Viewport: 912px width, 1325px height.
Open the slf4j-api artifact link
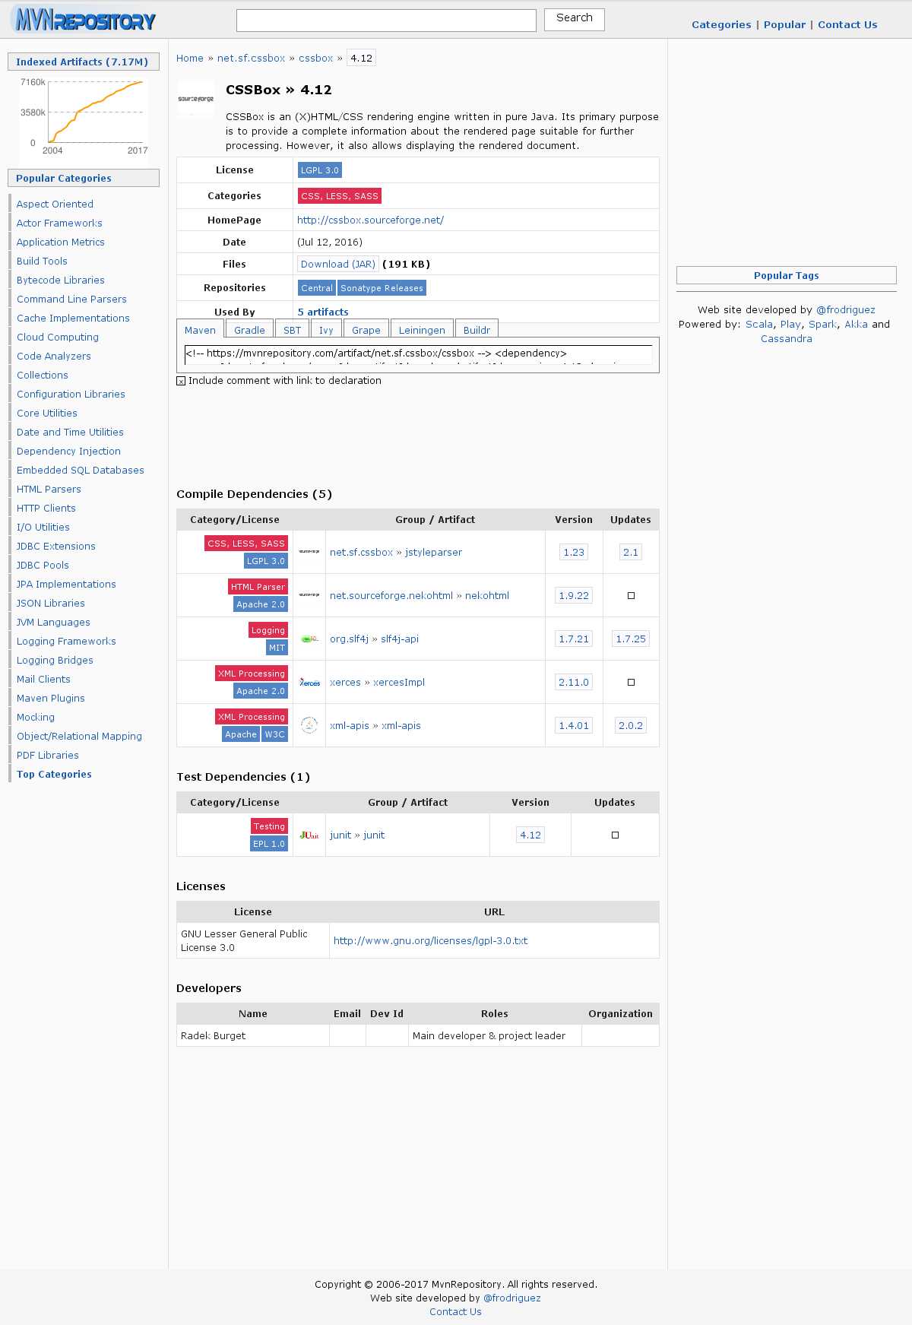pyautogui.click(x=400, y=639)
